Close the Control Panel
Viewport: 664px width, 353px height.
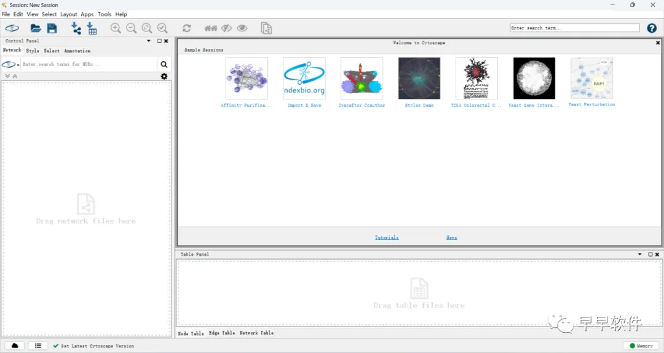166,41
